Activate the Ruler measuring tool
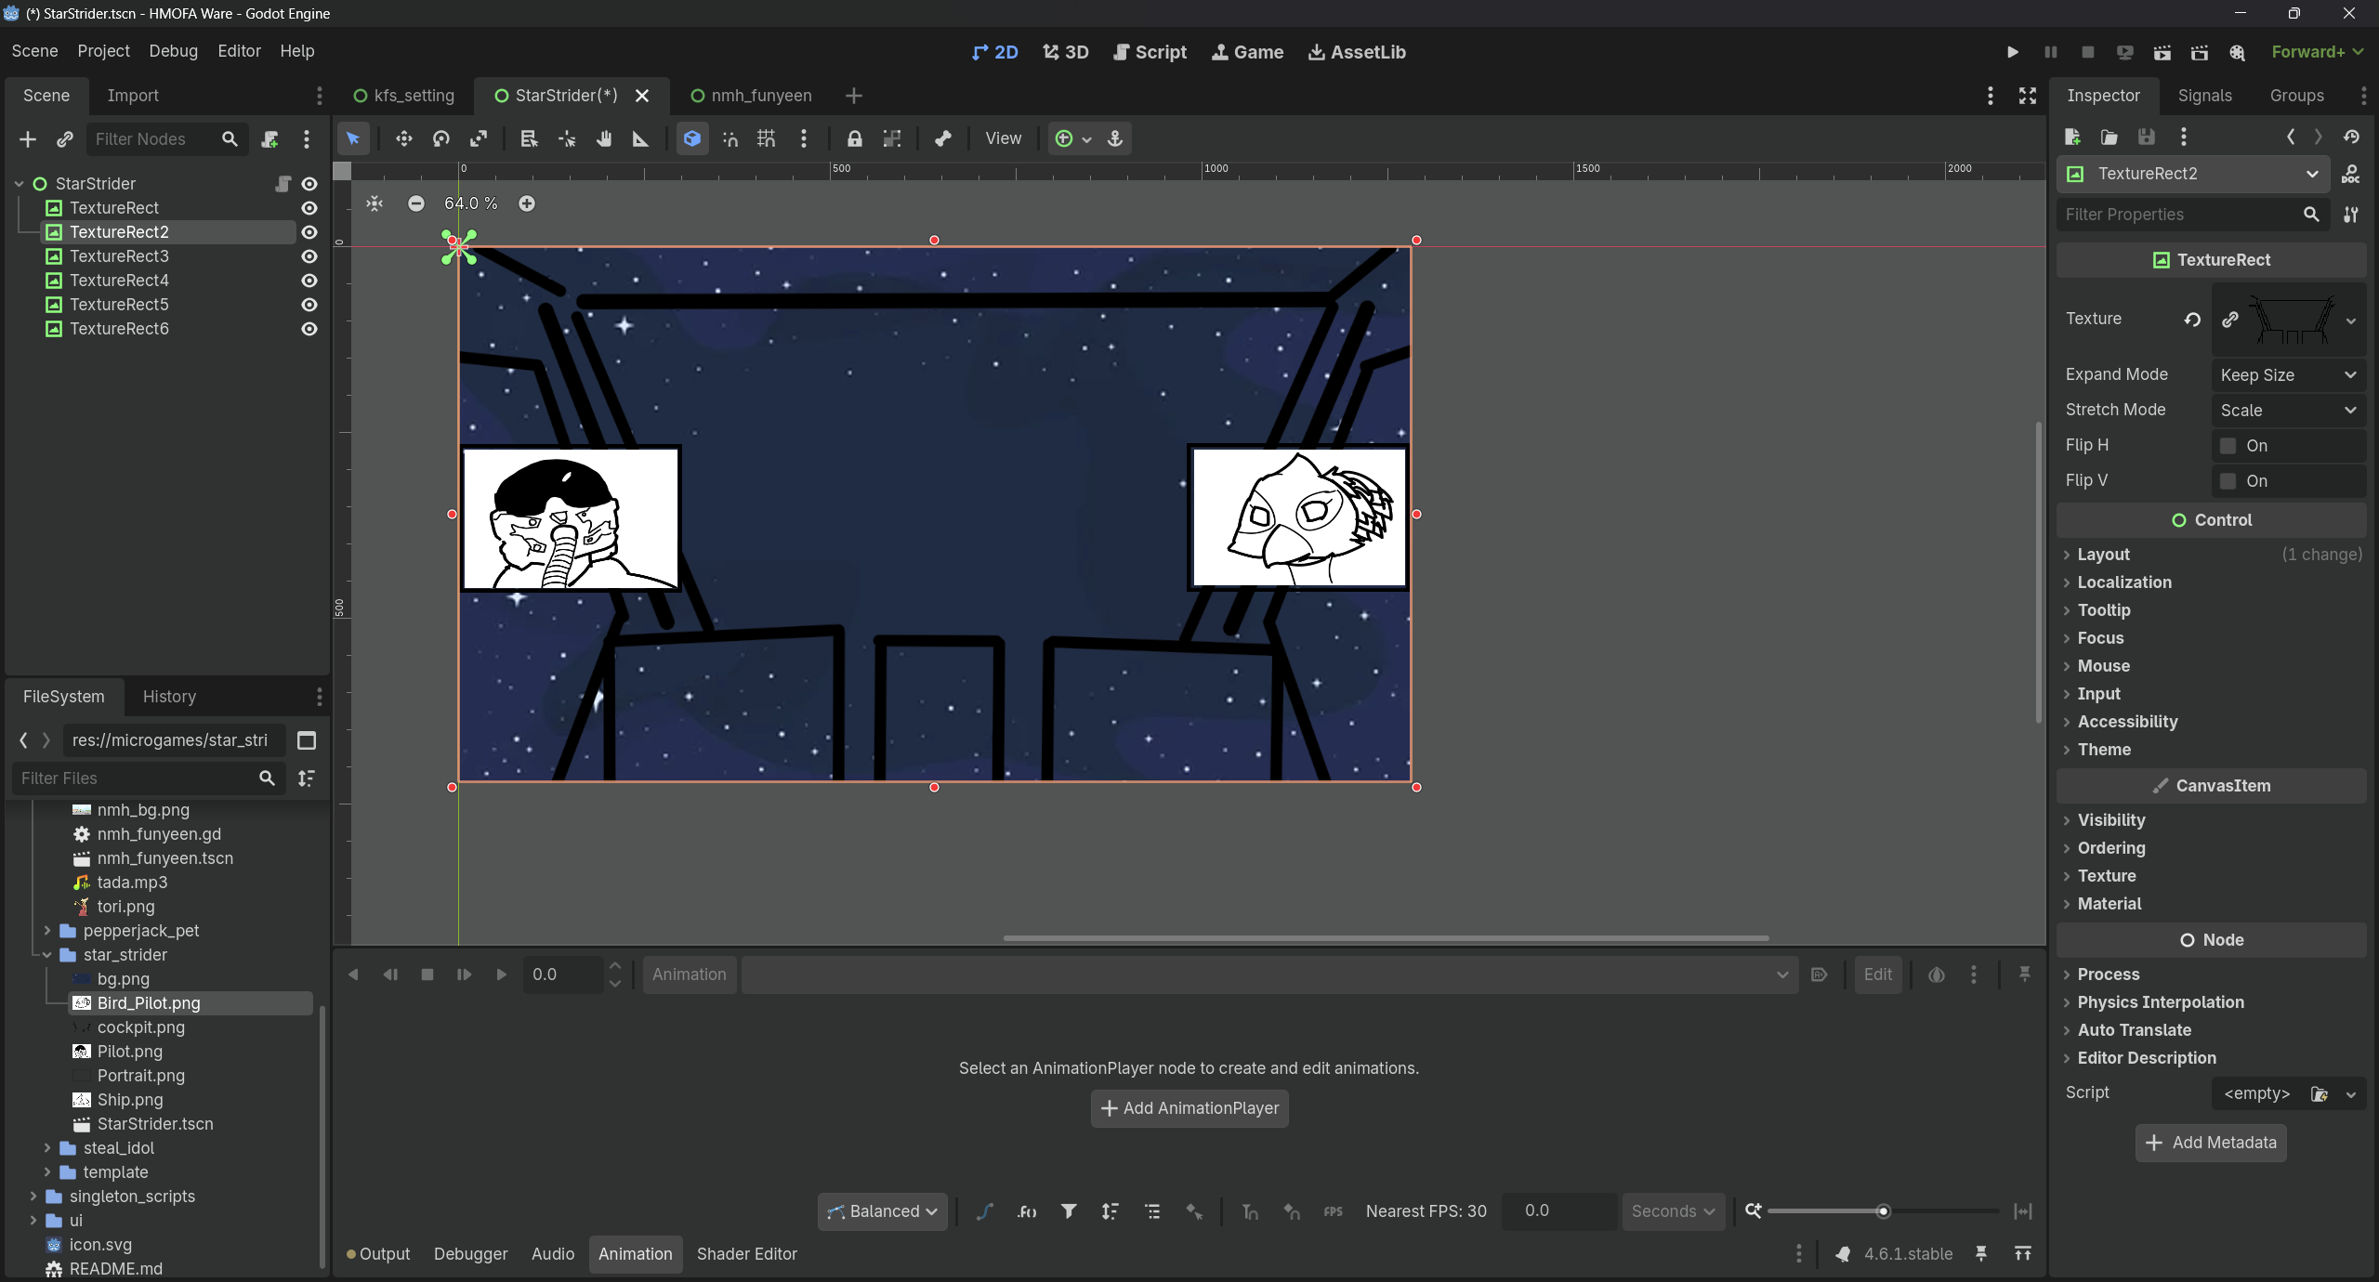This screenshot has width=2379, height=1282. point(640,138)
